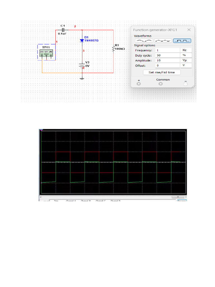Click the Duty cycle value field
The image size is (215, 287).
[168, 55]
